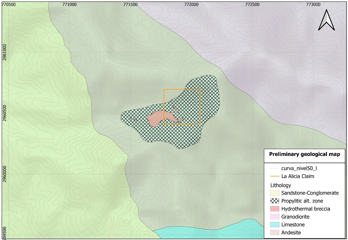Image resolution: width=348 pixels, height=240 pixels.
Task: Select the Limestone cyan legend swatch
Action: click(x=275, y=225)
